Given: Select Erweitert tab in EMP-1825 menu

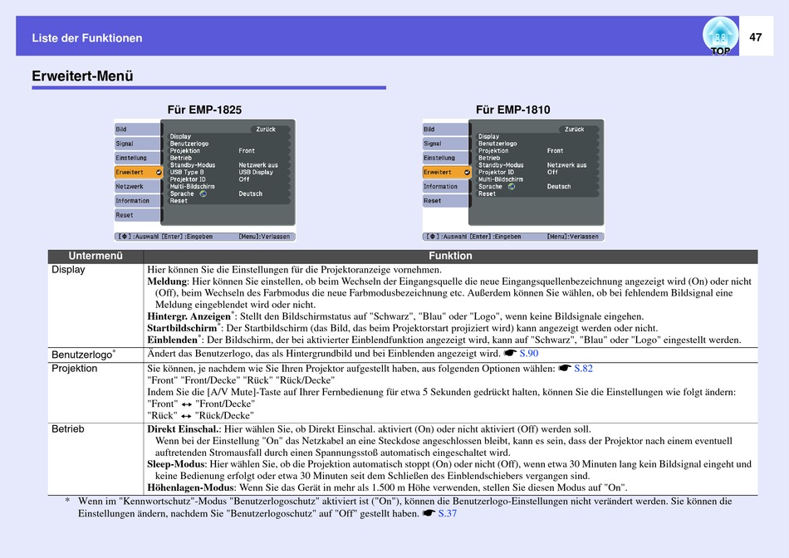Looking at the screenshot, I should [x=139, y=172].
